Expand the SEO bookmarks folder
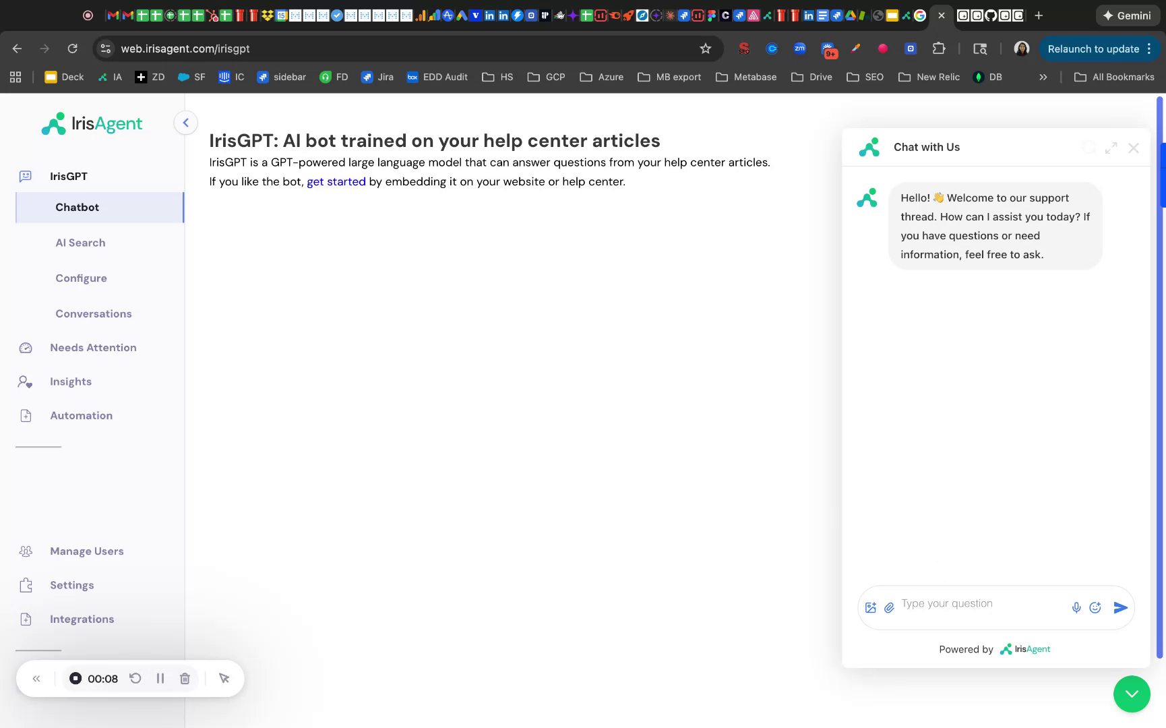 [865, 77]
